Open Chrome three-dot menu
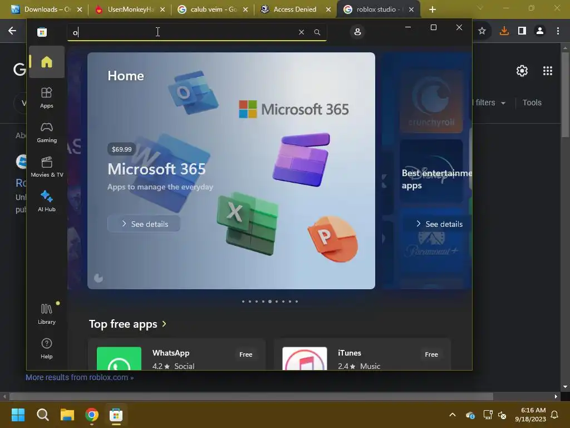 tap(558, 31)
